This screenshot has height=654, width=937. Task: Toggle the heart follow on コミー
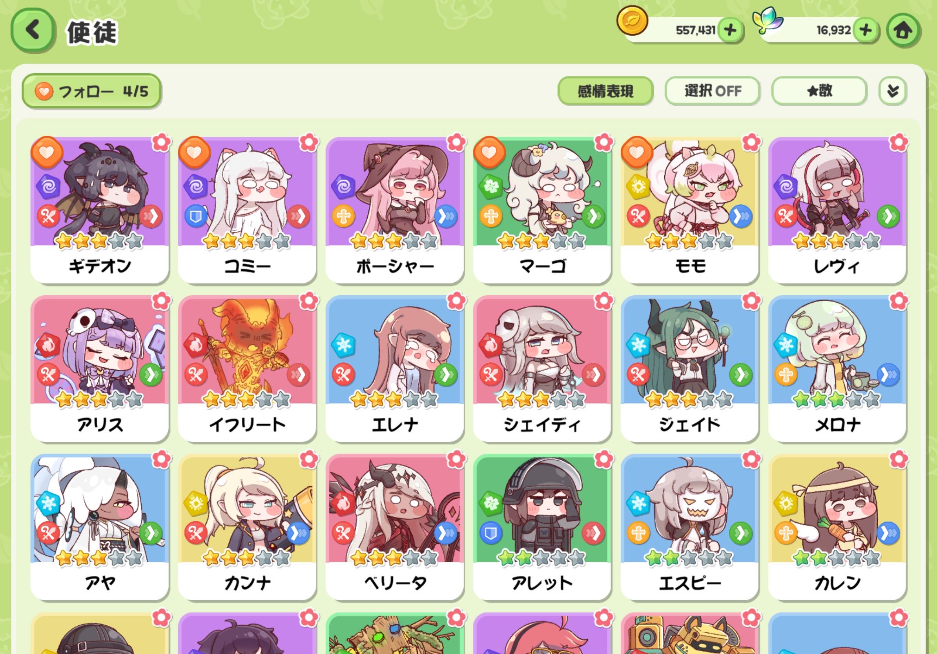(194, 153)
